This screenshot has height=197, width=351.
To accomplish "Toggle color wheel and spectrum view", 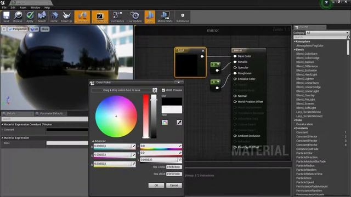I will click(165, 123).
